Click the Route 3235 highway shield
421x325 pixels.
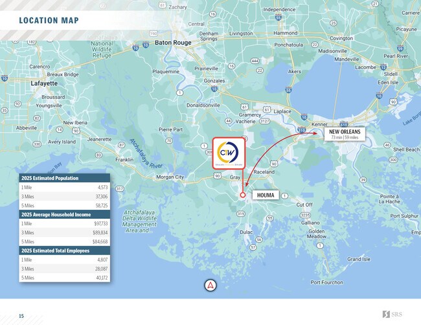click(x=306, y=214)
